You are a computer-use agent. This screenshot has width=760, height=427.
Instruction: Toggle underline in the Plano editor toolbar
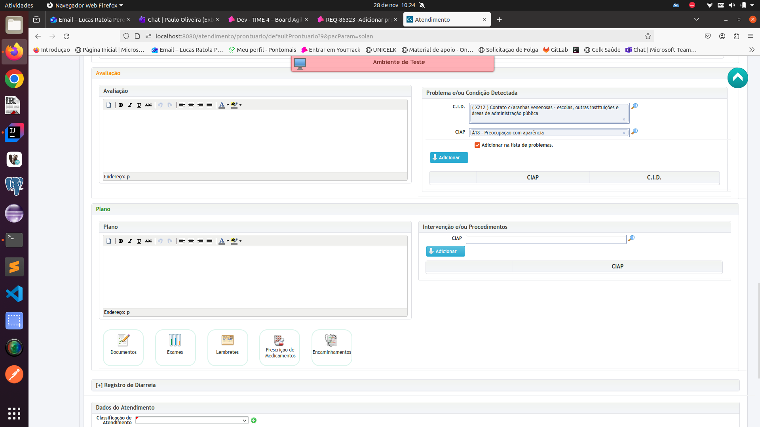coord(139,241)
